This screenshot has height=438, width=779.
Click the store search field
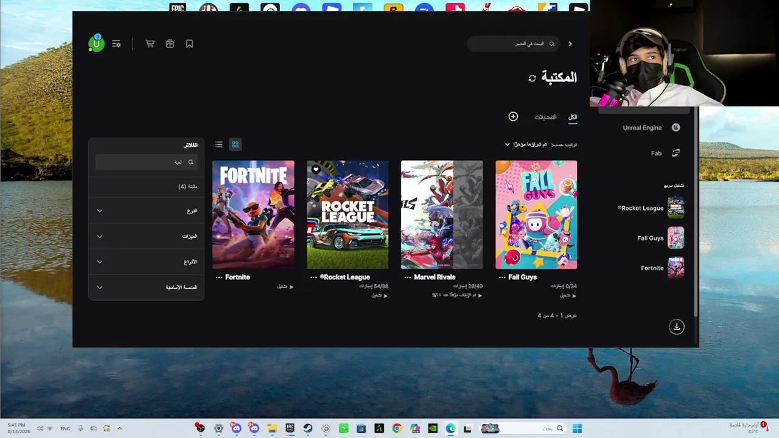coord(513,44)
